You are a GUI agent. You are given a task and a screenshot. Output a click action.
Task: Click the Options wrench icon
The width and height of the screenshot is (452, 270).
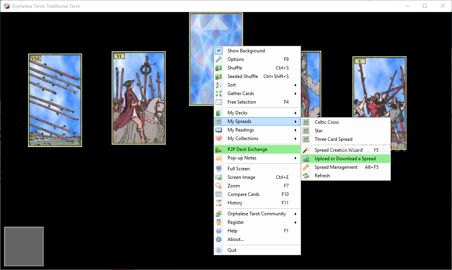click(219, 59)
